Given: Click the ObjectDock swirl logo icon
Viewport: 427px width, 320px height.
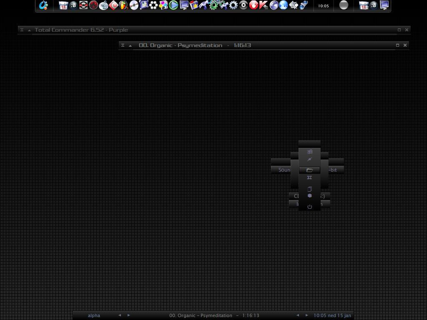Looking at the screenshot, I should point(43,5).
